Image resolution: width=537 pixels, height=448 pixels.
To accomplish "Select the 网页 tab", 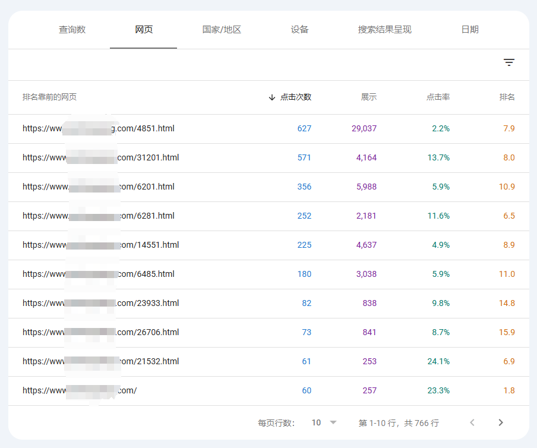I will 144,30.
